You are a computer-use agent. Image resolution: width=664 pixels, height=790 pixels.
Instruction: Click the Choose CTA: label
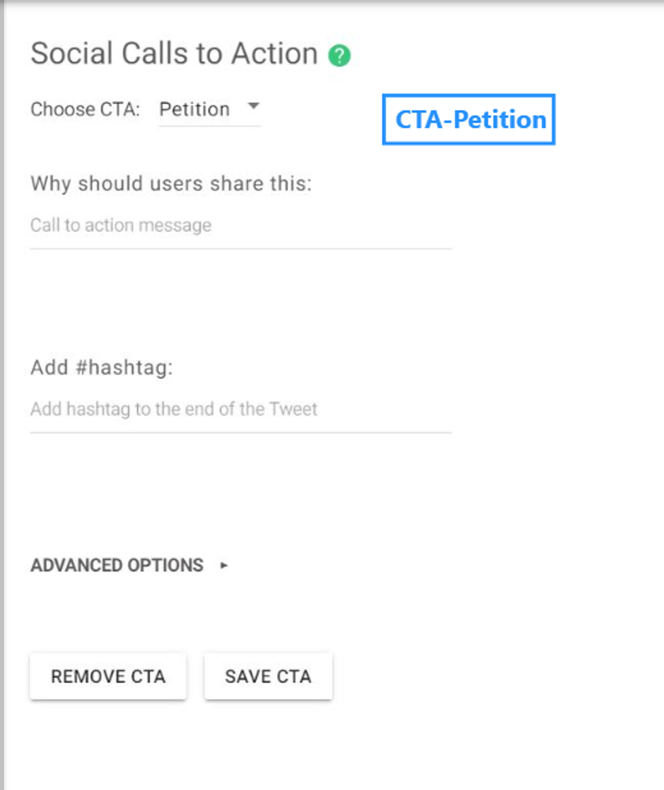tap(85, 110)
